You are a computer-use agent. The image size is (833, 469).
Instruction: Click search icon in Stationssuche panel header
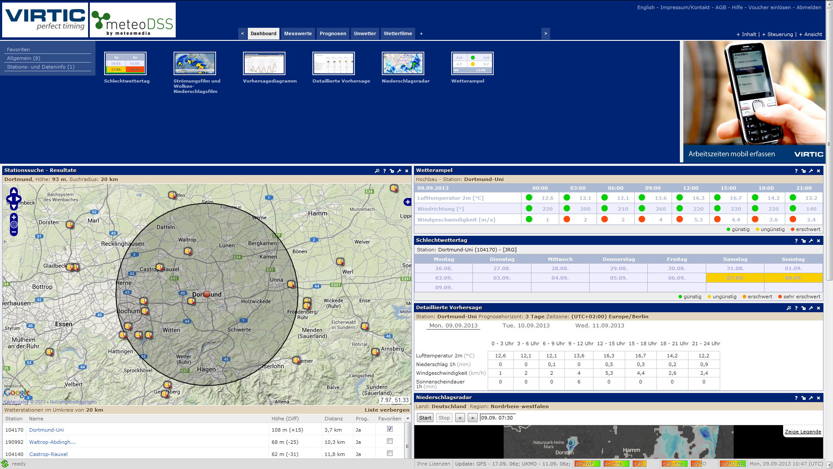tap(377, 171)
